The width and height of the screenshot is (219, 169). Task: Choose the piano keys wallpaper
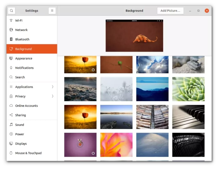pyautogui.click(x=188, y=117)
